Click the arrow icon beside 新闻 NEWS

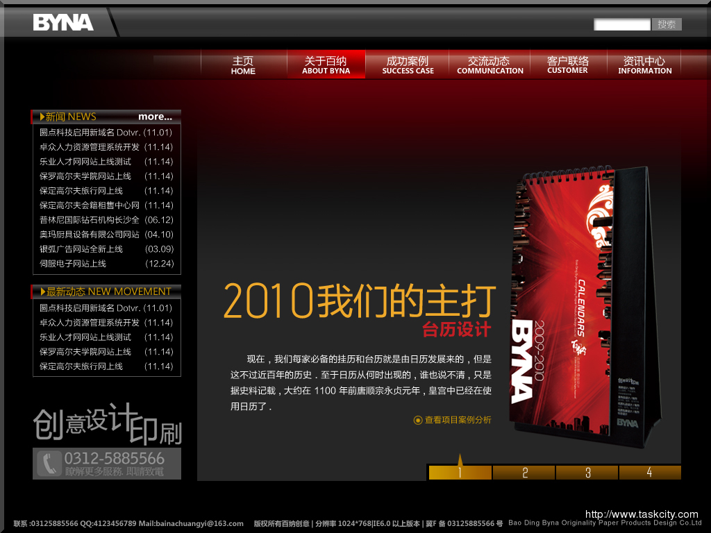click(x=42, y=117)
